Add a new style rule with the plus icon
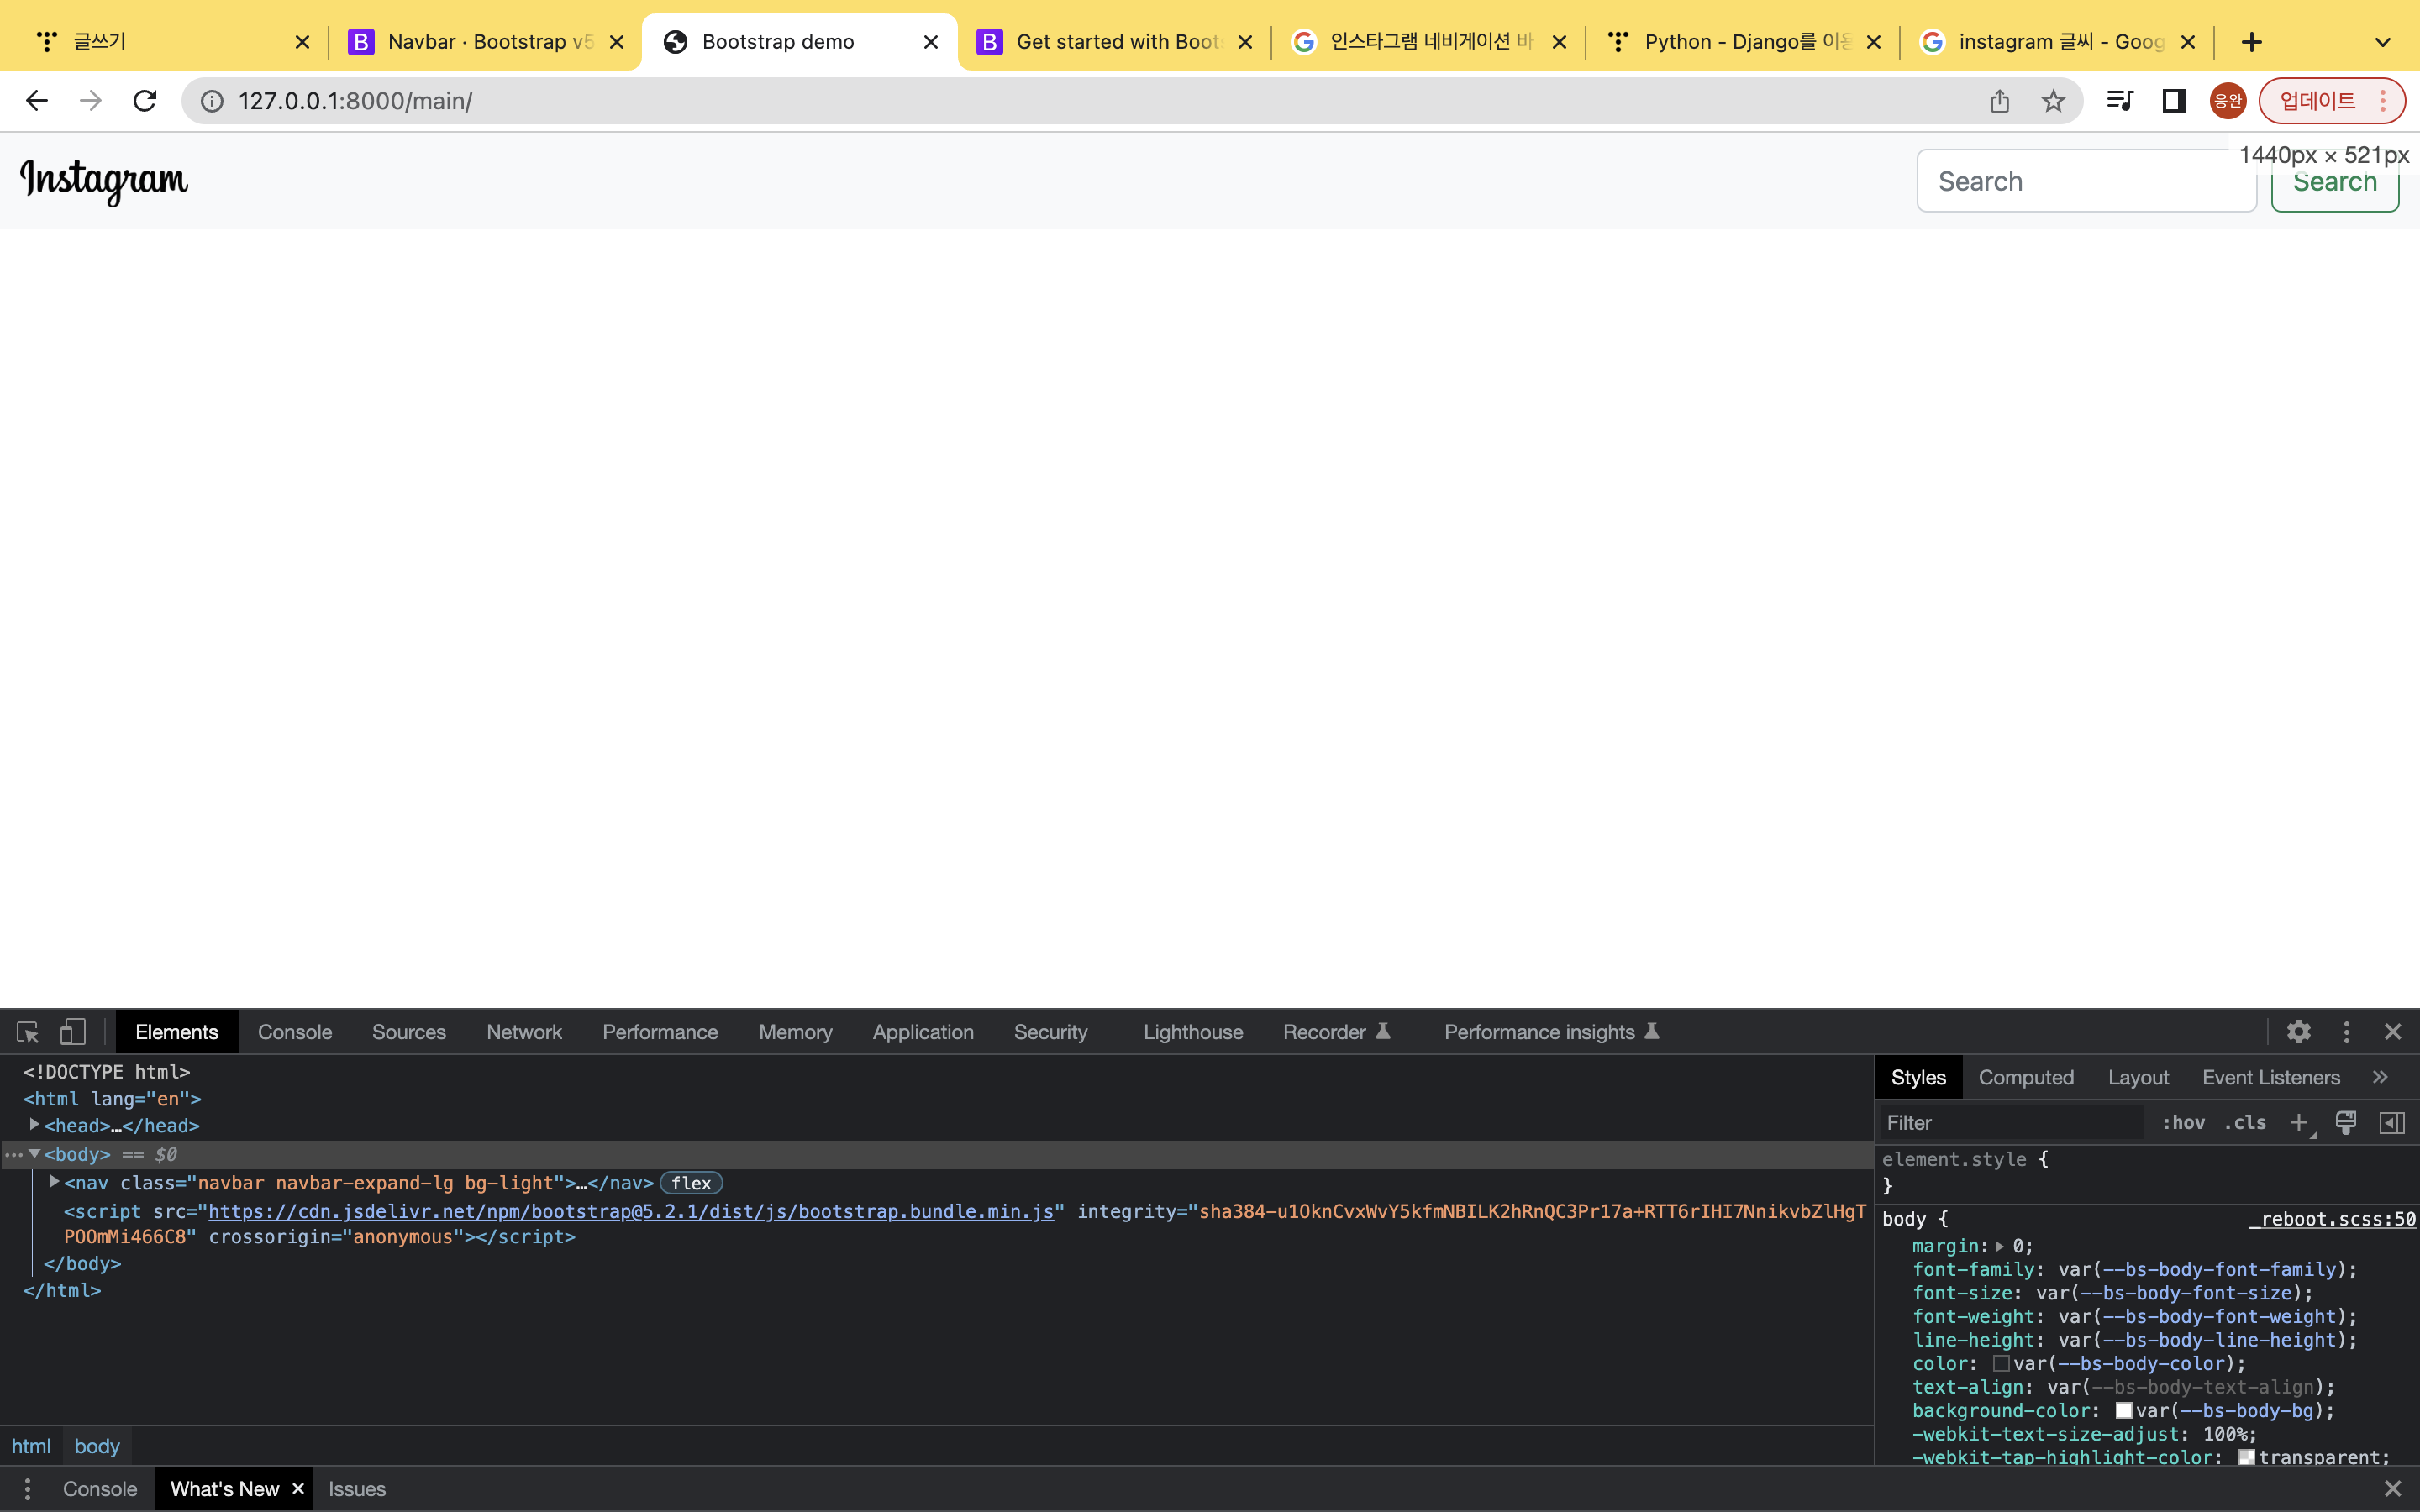The height and width of the screenshot is (1512, 2420). click(2300, 1123)
